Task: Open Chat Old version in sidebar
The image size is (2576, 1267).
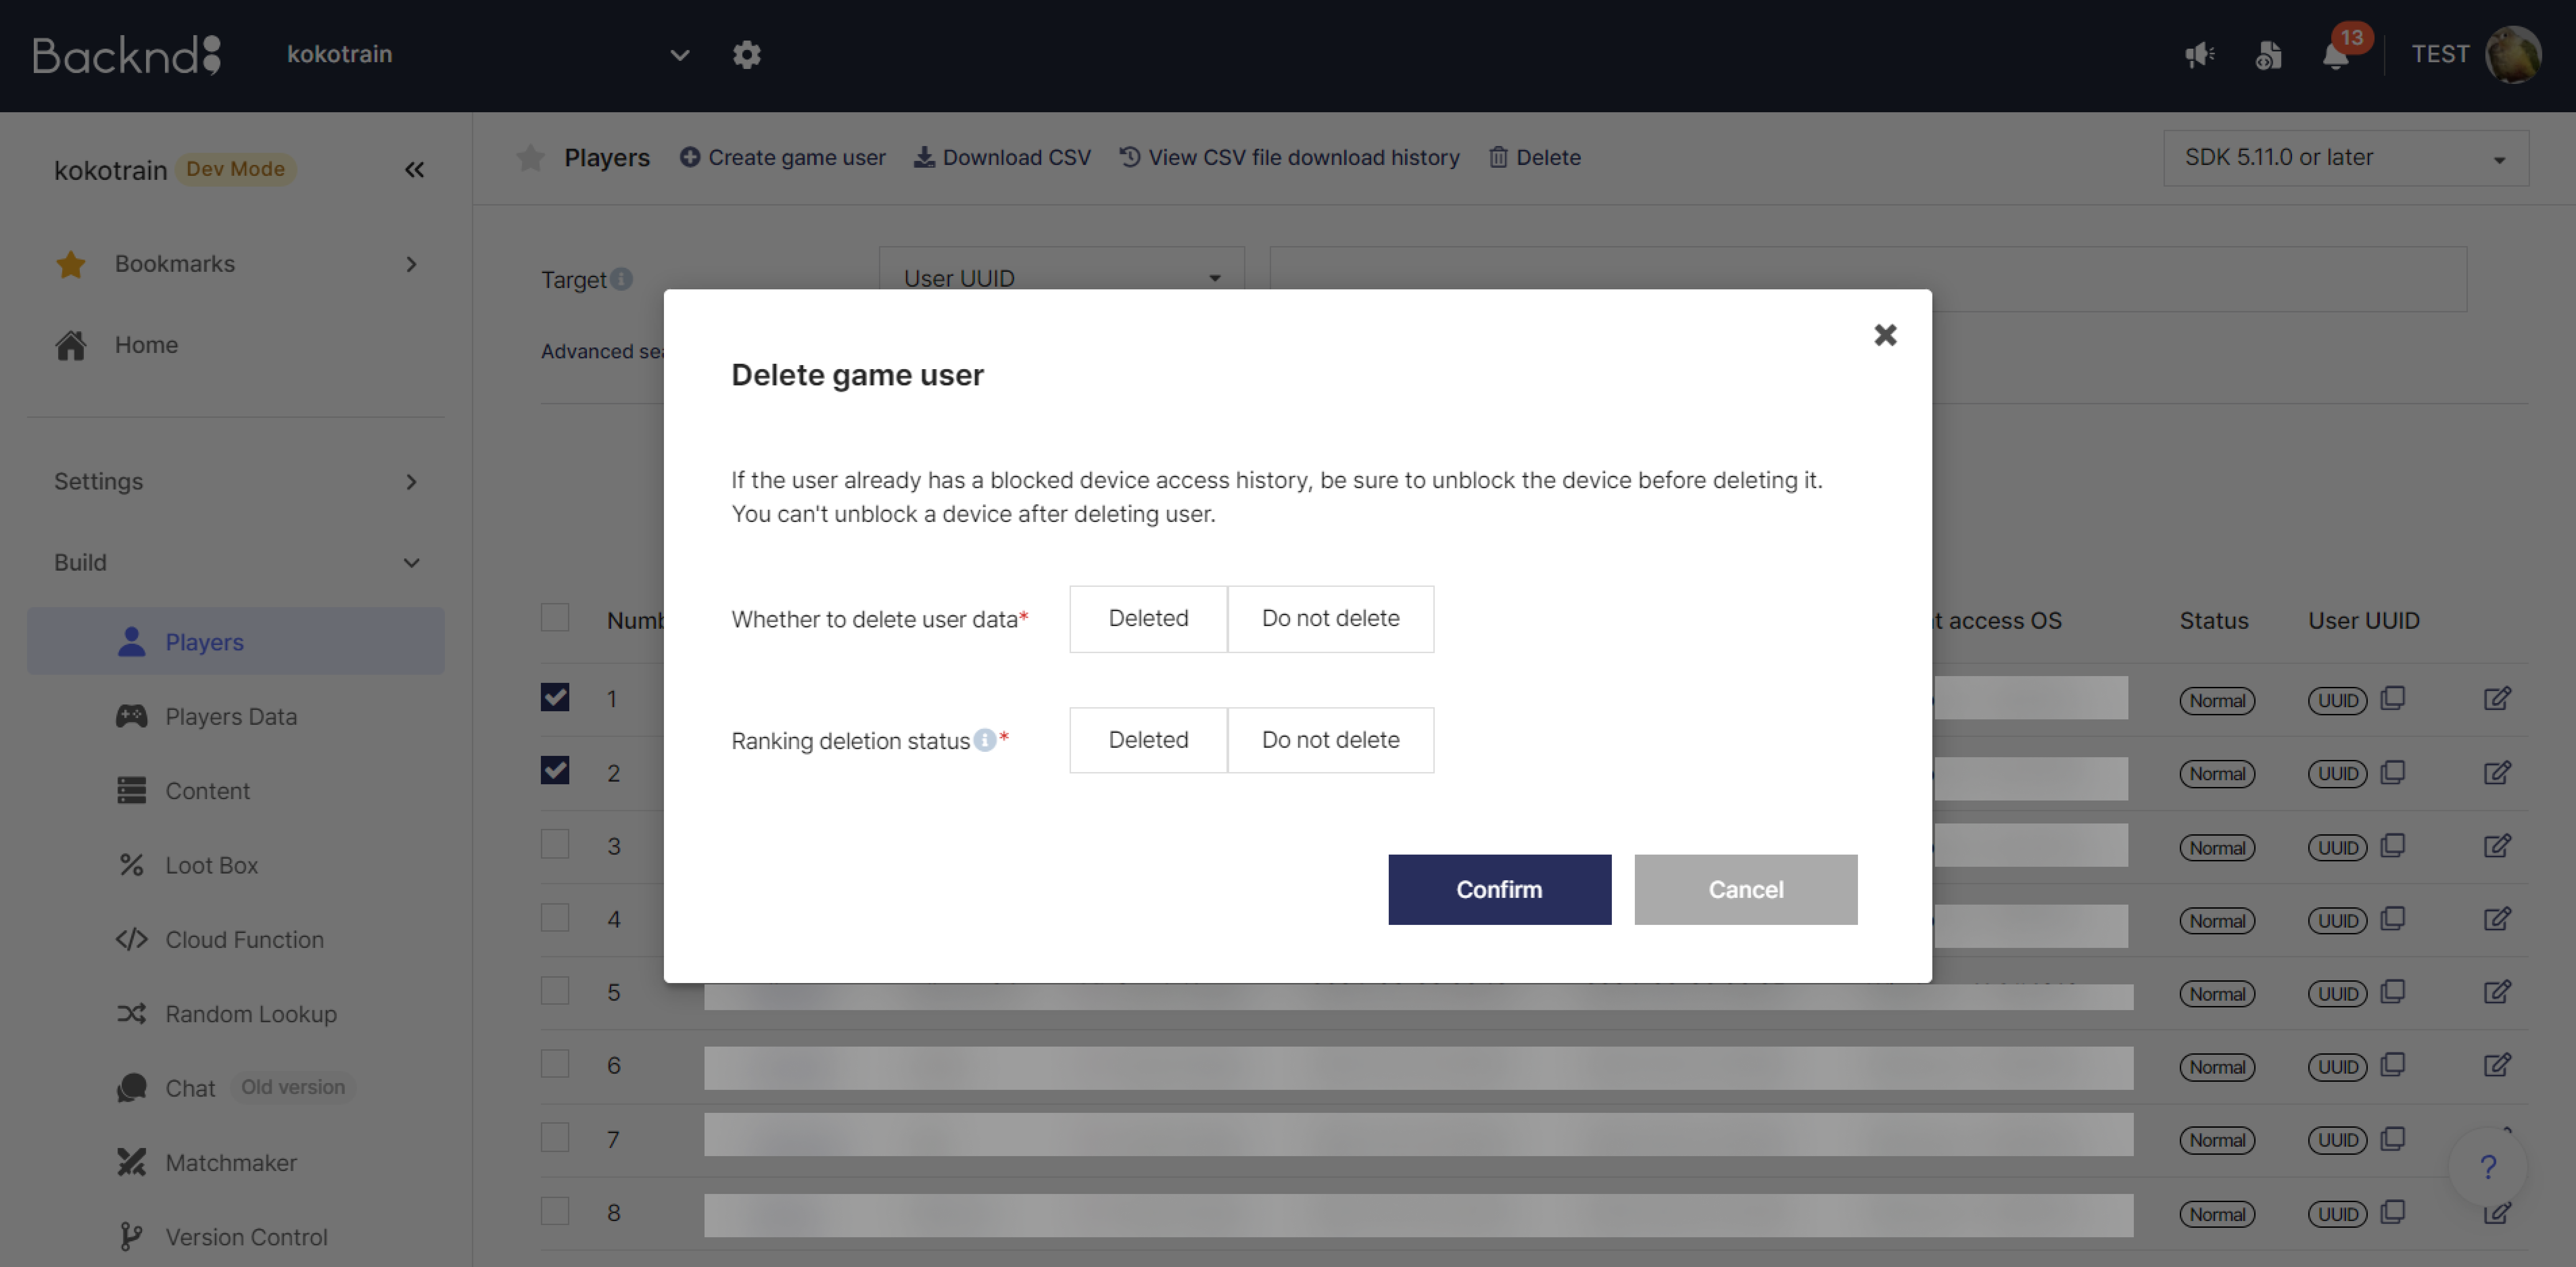Action: coord(236,1088)
